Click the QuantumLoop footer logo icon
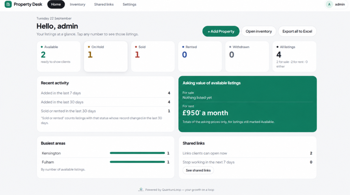350x195 pixels. [x=141, y=190]
